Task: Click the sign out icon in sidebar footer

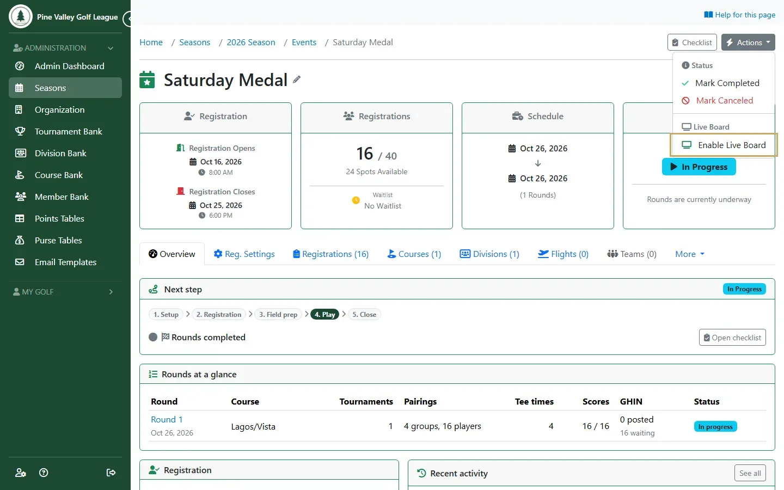Action: [111, 473]
